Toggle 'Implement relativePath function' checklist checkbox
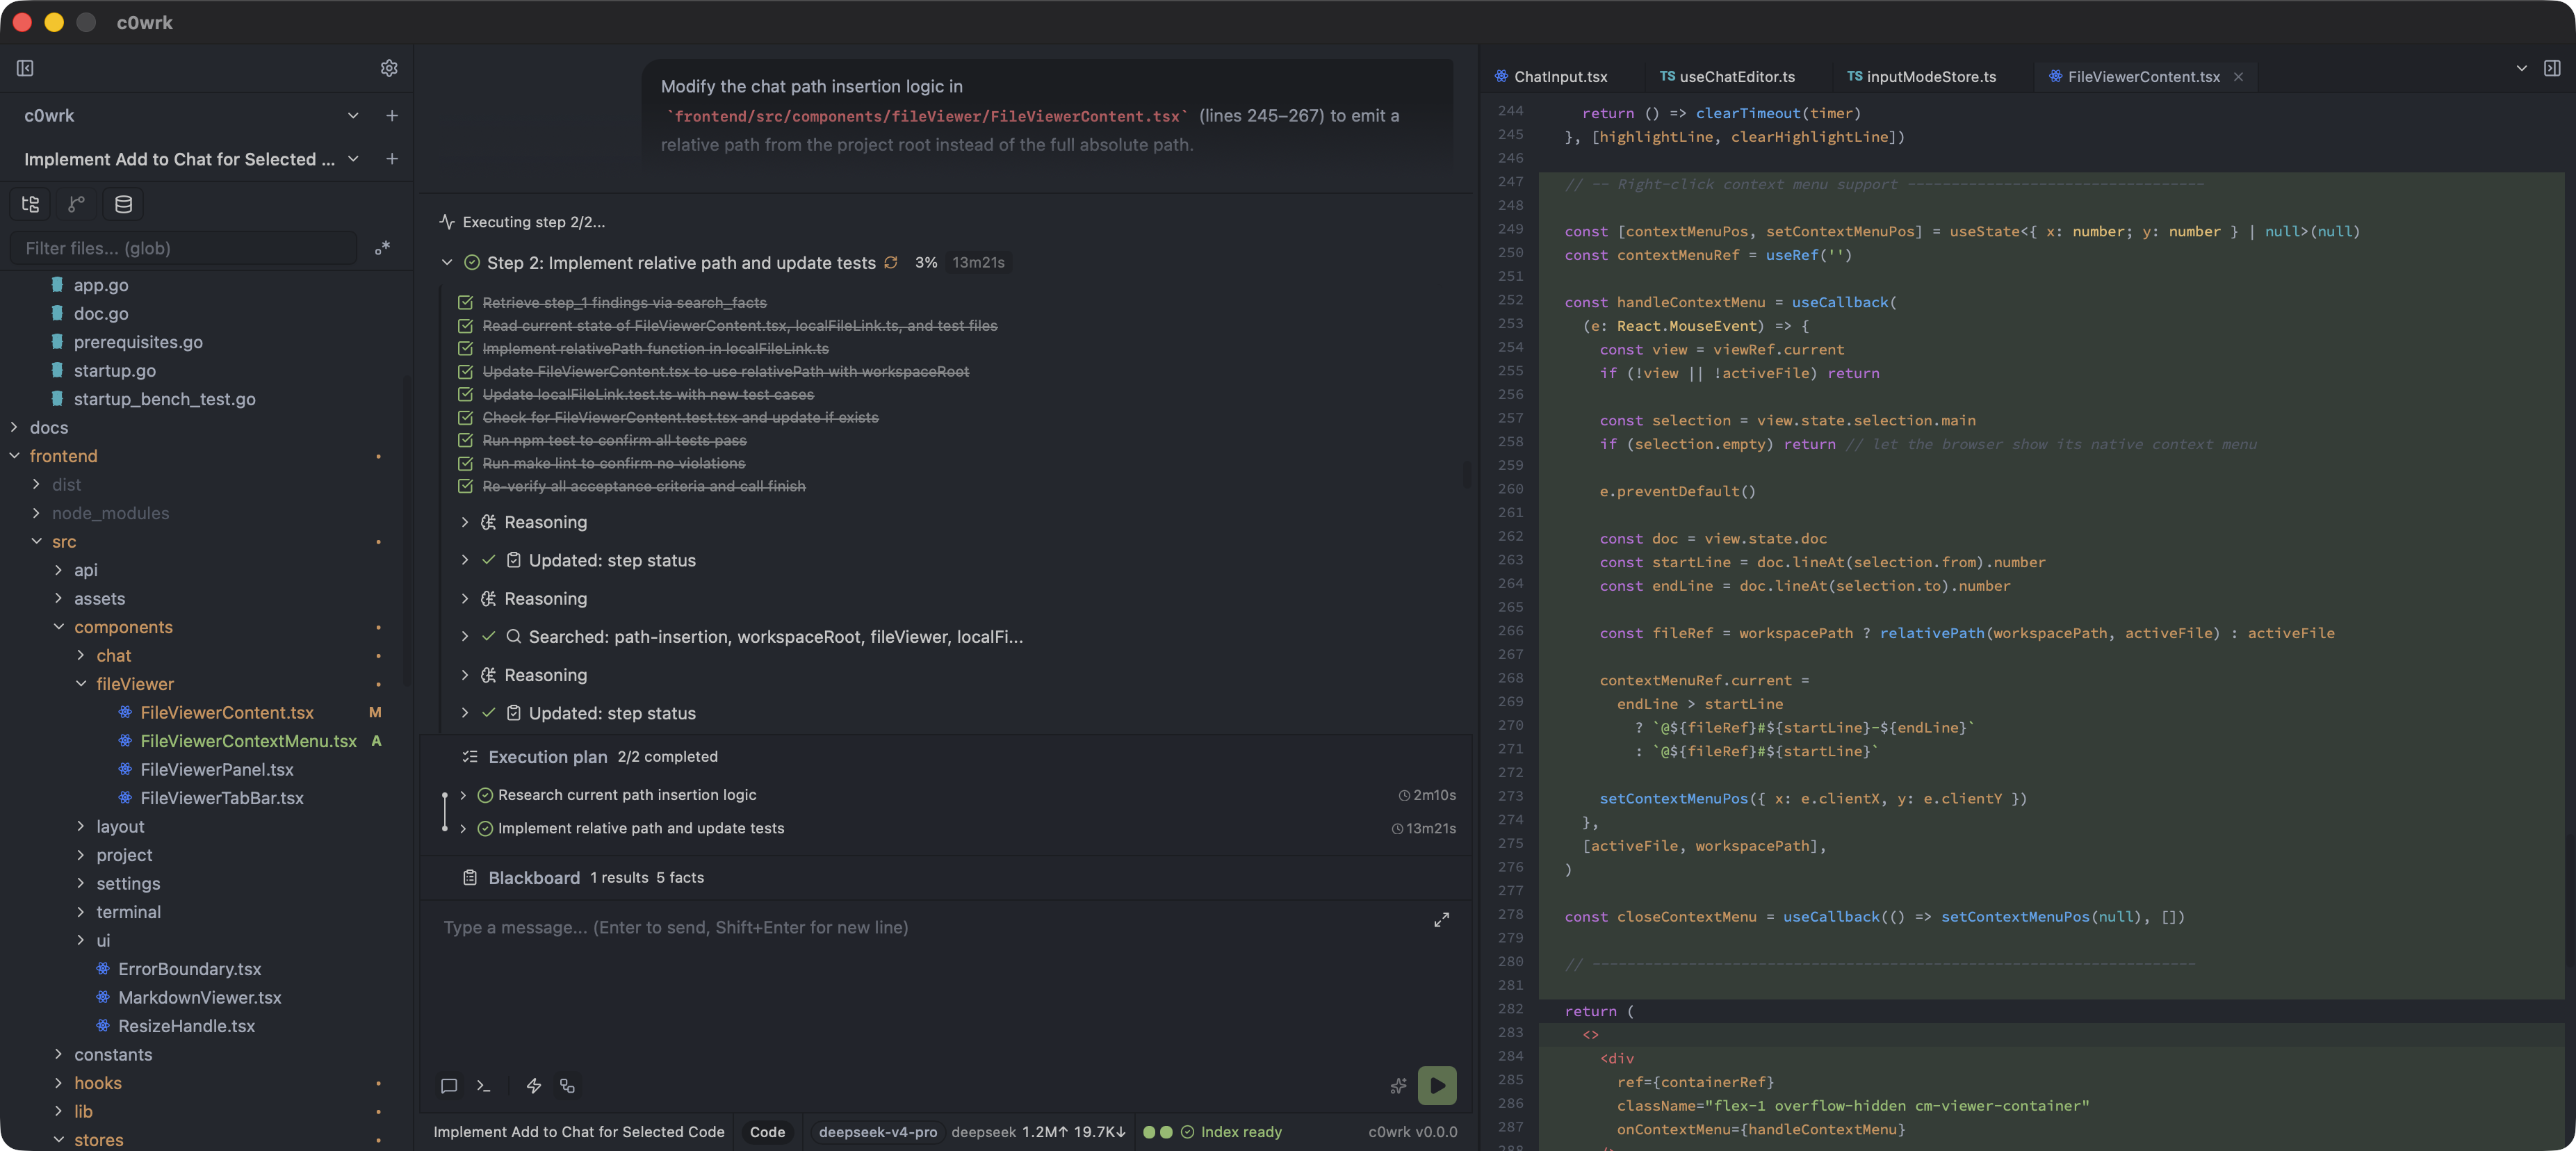 465,348
